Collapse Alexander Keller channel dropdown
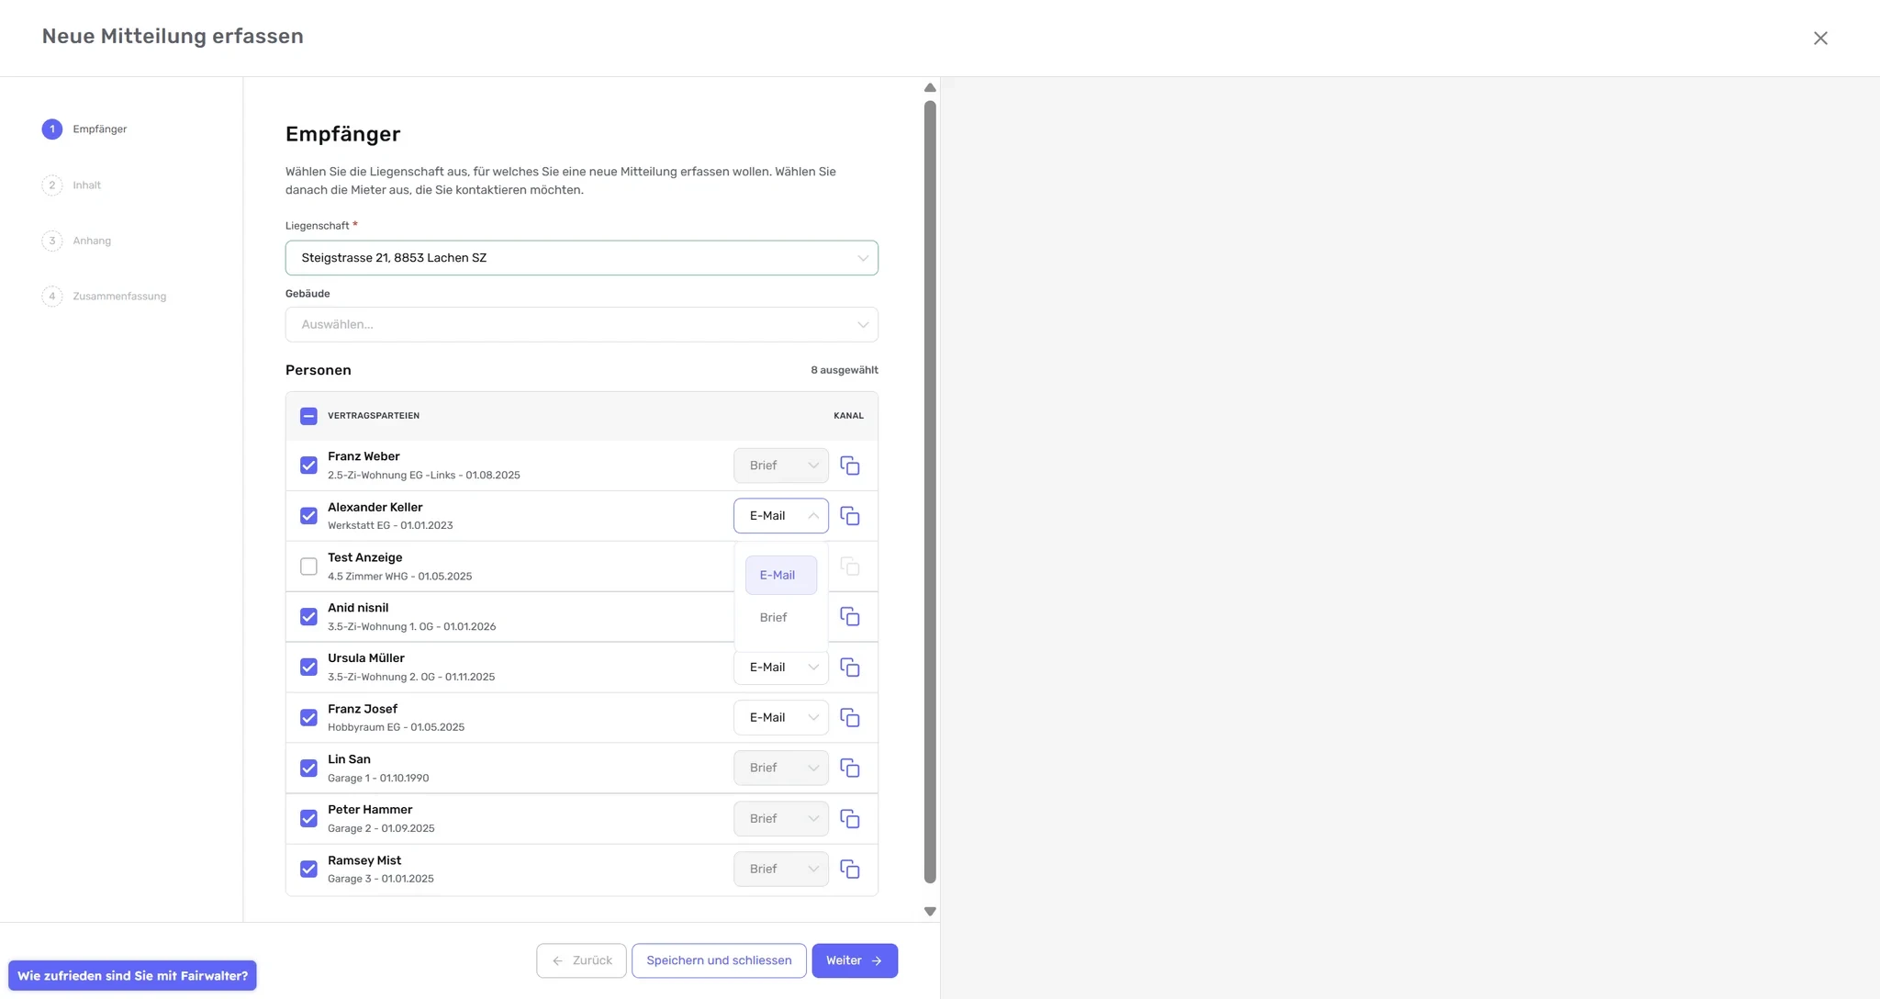The width and height of the screenshot is (1880, 999). point(780,516)
